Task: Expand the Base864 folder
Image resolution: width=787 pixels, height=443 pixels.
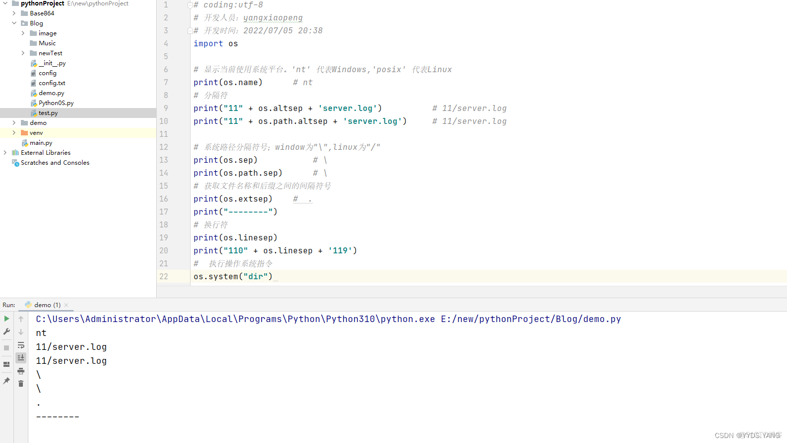Action: pyautogui.click(x=14, y=13)
